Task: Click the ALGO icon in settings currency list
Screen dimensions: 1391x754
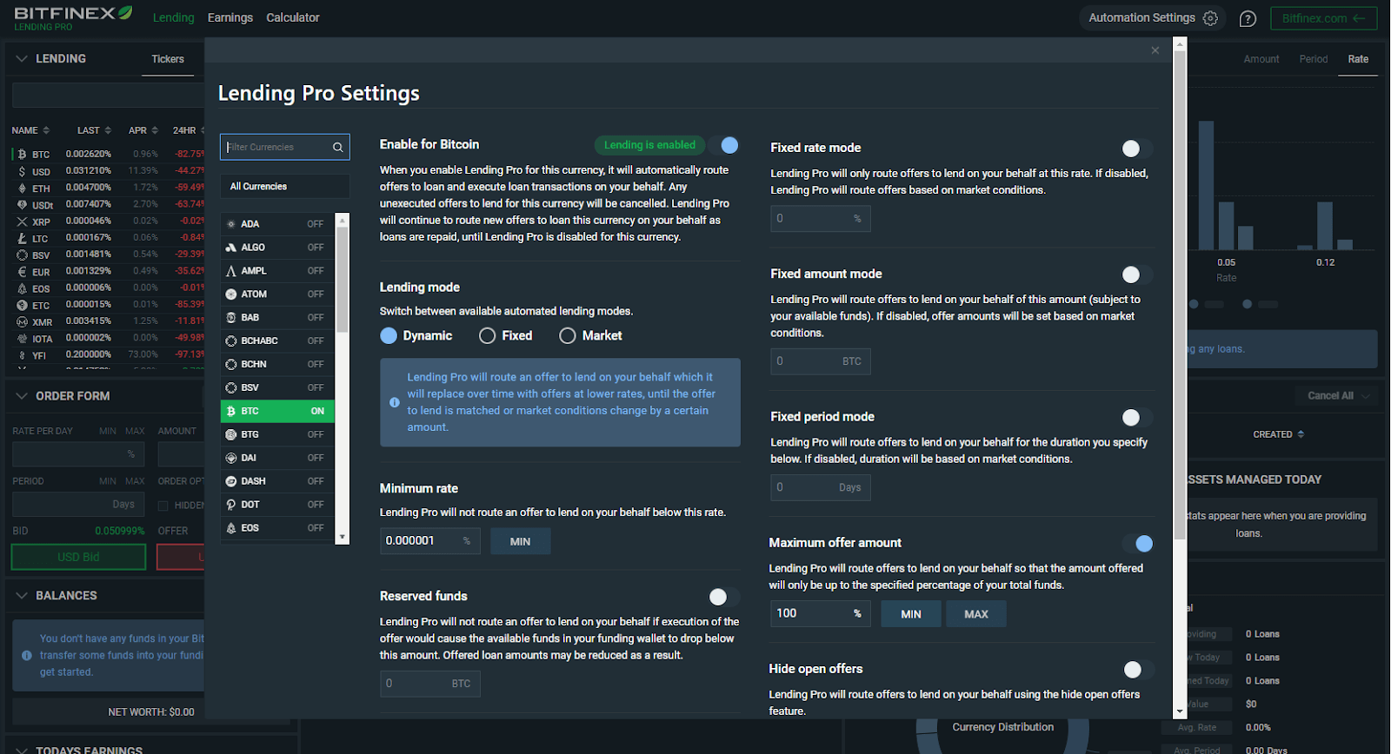Action: coord(231,248)
